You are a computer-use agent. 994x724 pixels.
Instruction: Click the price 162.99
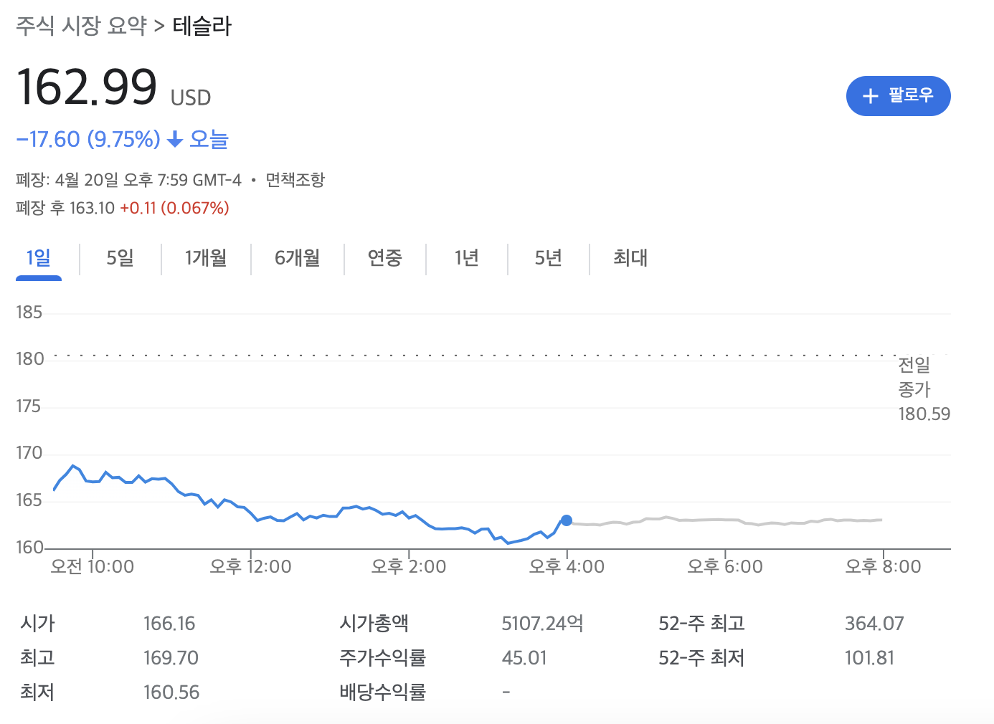point(87,87)
